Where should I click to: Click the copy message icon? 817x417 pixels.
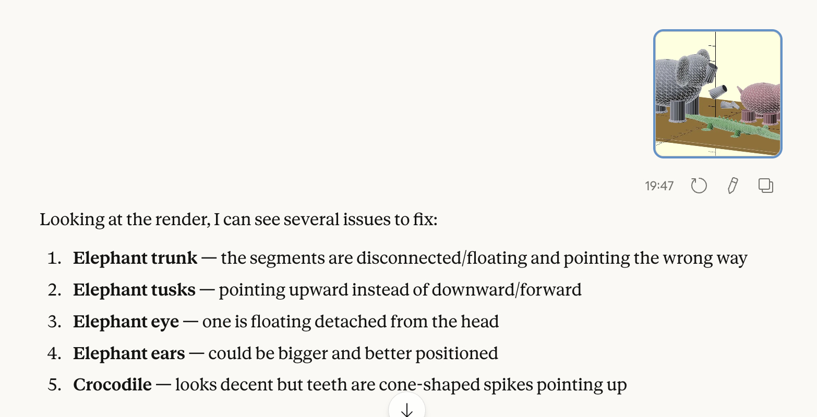click(766, 186)
